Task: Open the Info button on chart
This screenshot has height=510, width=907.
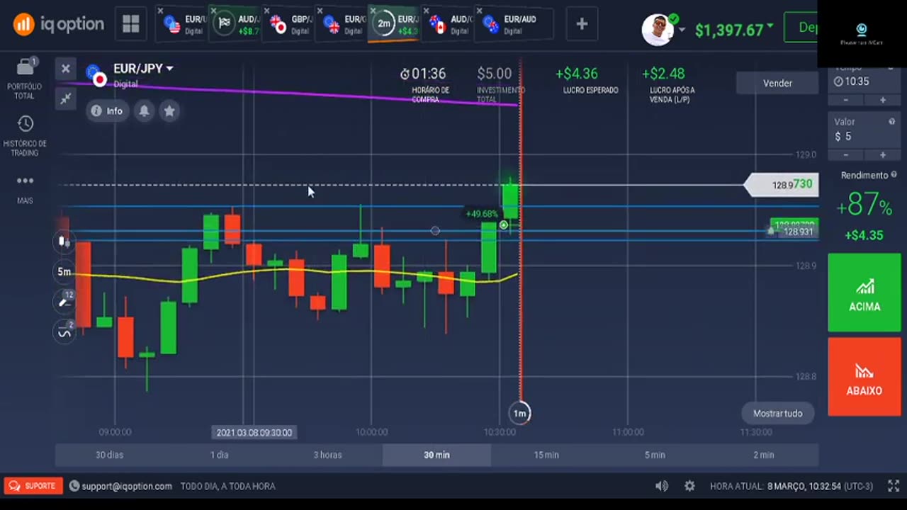Action: (x=107, y=111)
